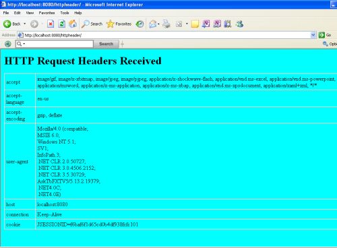The height and width of the screenshot is (248, 337).
Task: Click the 'InfoPath.3;' line
Action: (49, 155)
